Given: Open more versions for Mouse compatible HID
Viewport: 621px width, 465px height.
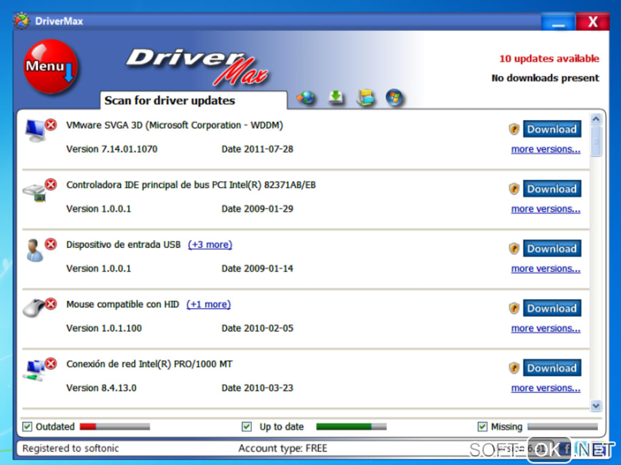Looking at the screenshot, I should [546, 328].
